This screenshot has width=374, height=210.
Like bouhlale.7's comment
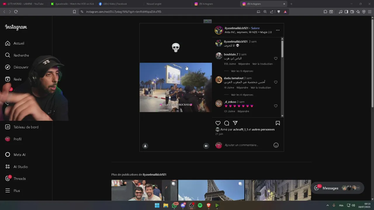[x=276, y=59]
